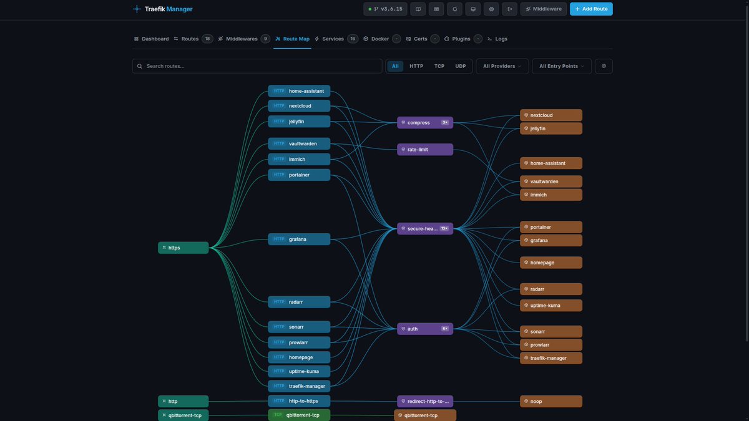Click the http entry point node
The width and height of the screenshot is (749, 421).
183,401
